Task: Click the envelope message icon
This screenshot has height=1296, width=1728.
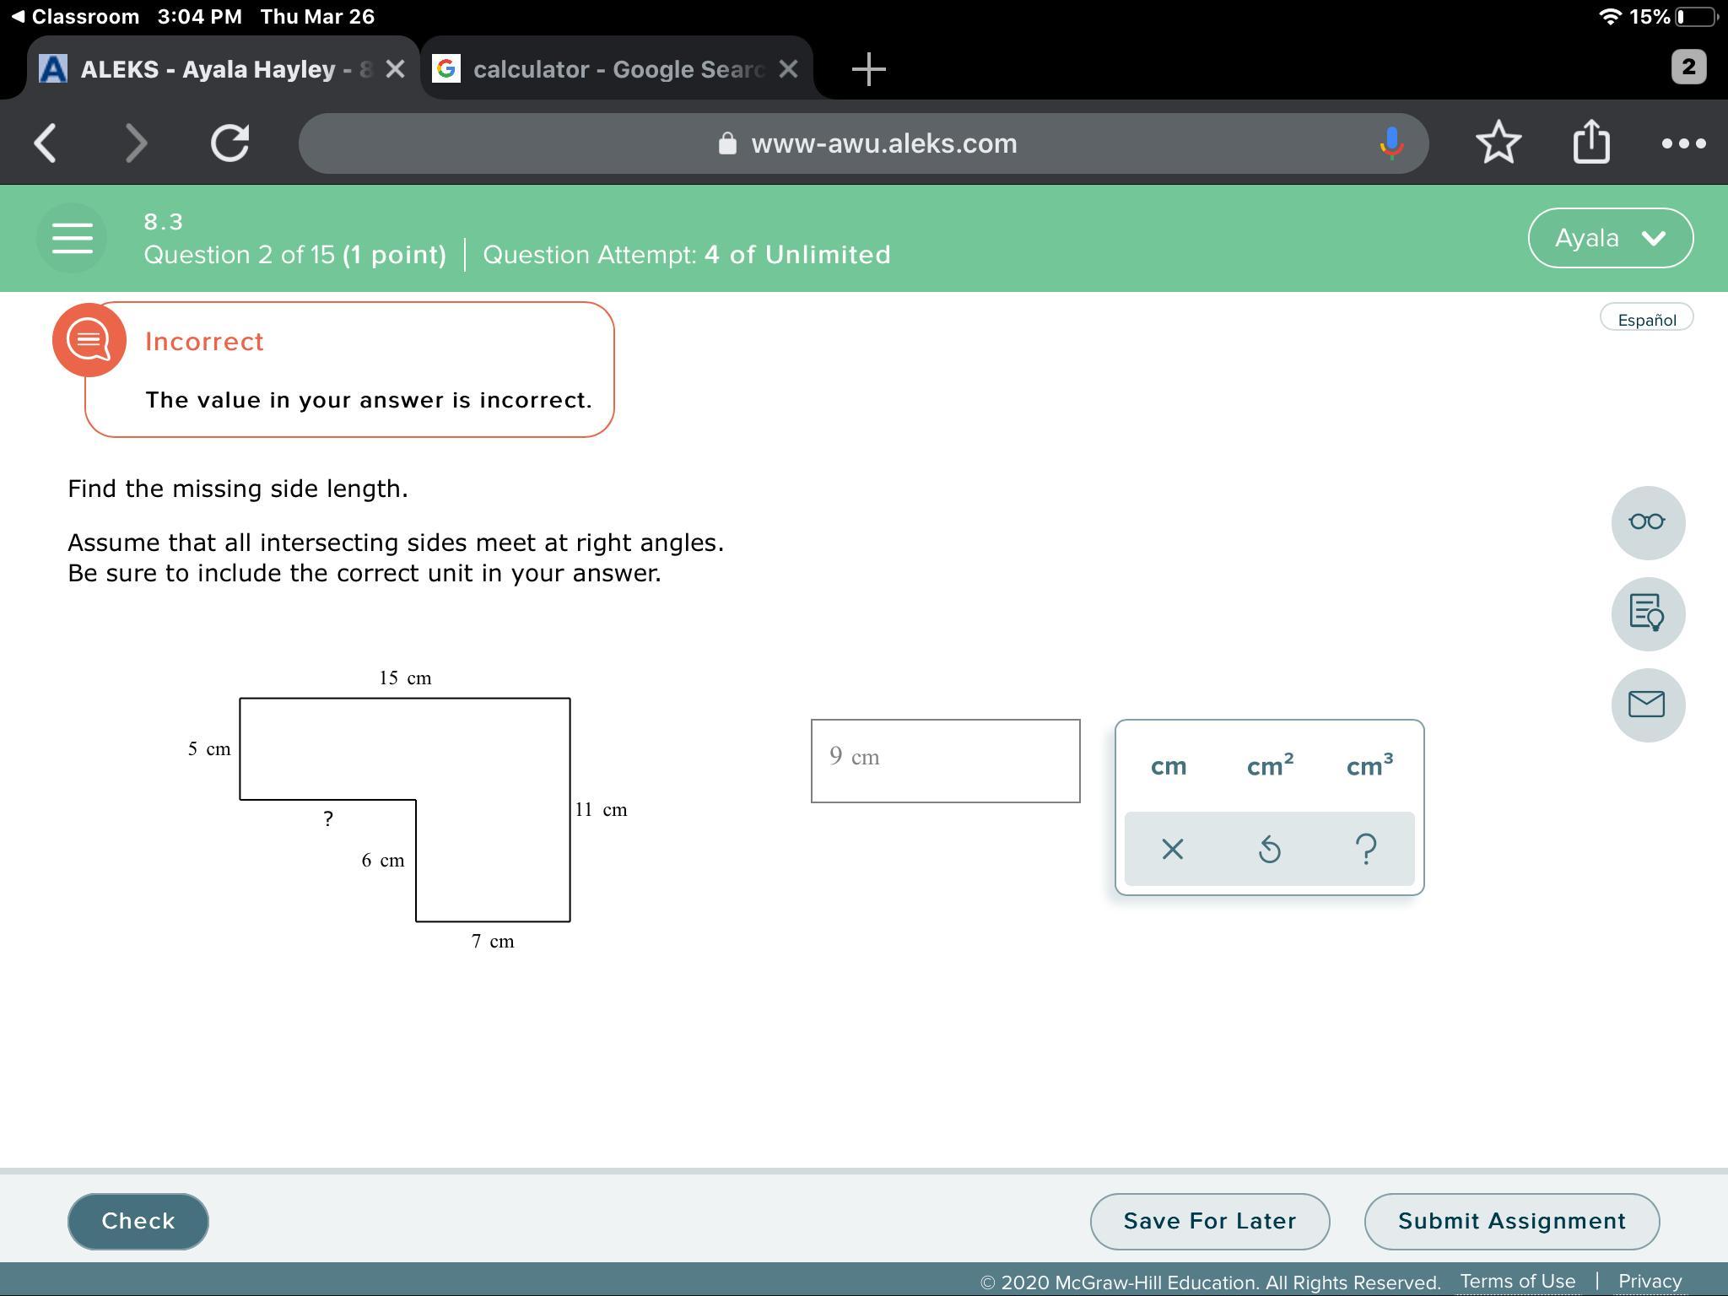Action: (x=1647, y=705)
